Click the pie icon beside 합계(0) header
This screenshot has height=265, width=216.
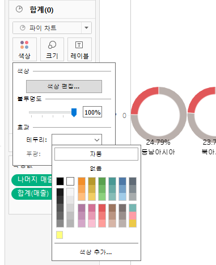tap(19, 9)
